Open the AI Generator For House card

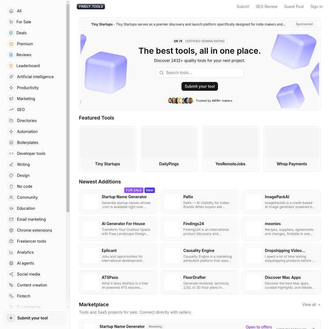[x=118, y=228]
